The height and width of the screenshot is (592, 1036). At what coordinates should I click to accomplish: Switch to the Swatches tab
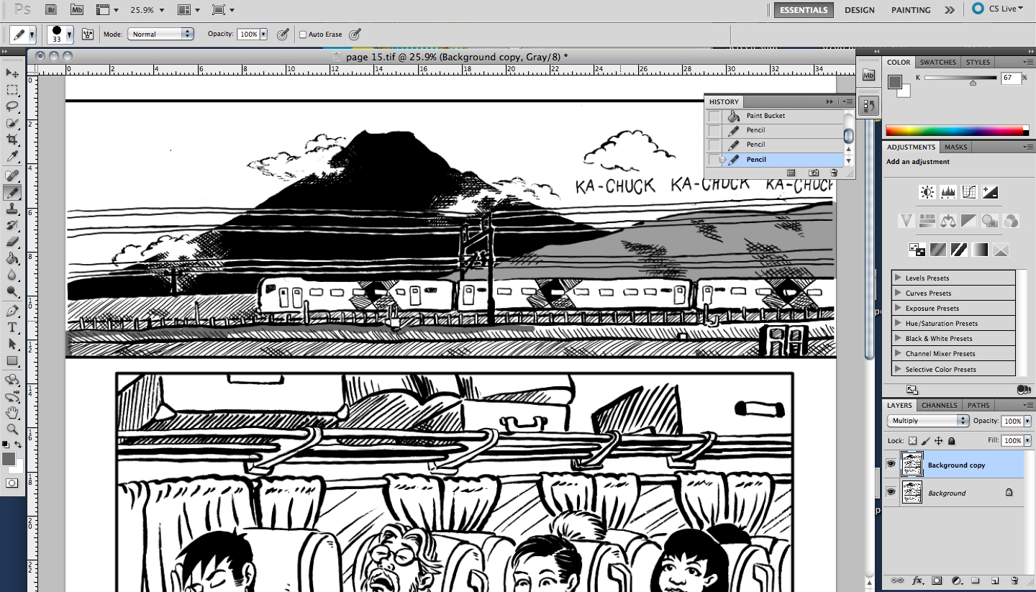coord(937,62)
